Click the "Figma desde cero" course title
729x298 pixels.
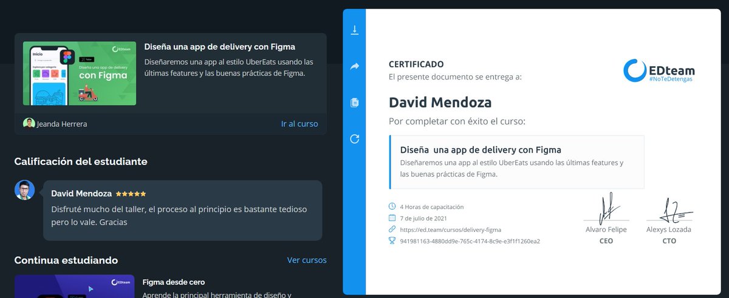click(x=174, y=282)
